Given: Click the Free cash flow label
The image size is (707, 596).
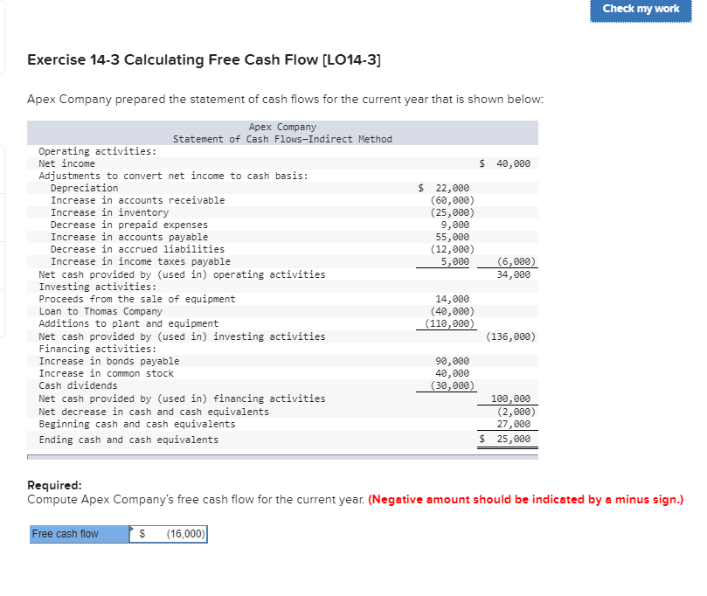Looking at the screenshot, I should coord(66,533).
